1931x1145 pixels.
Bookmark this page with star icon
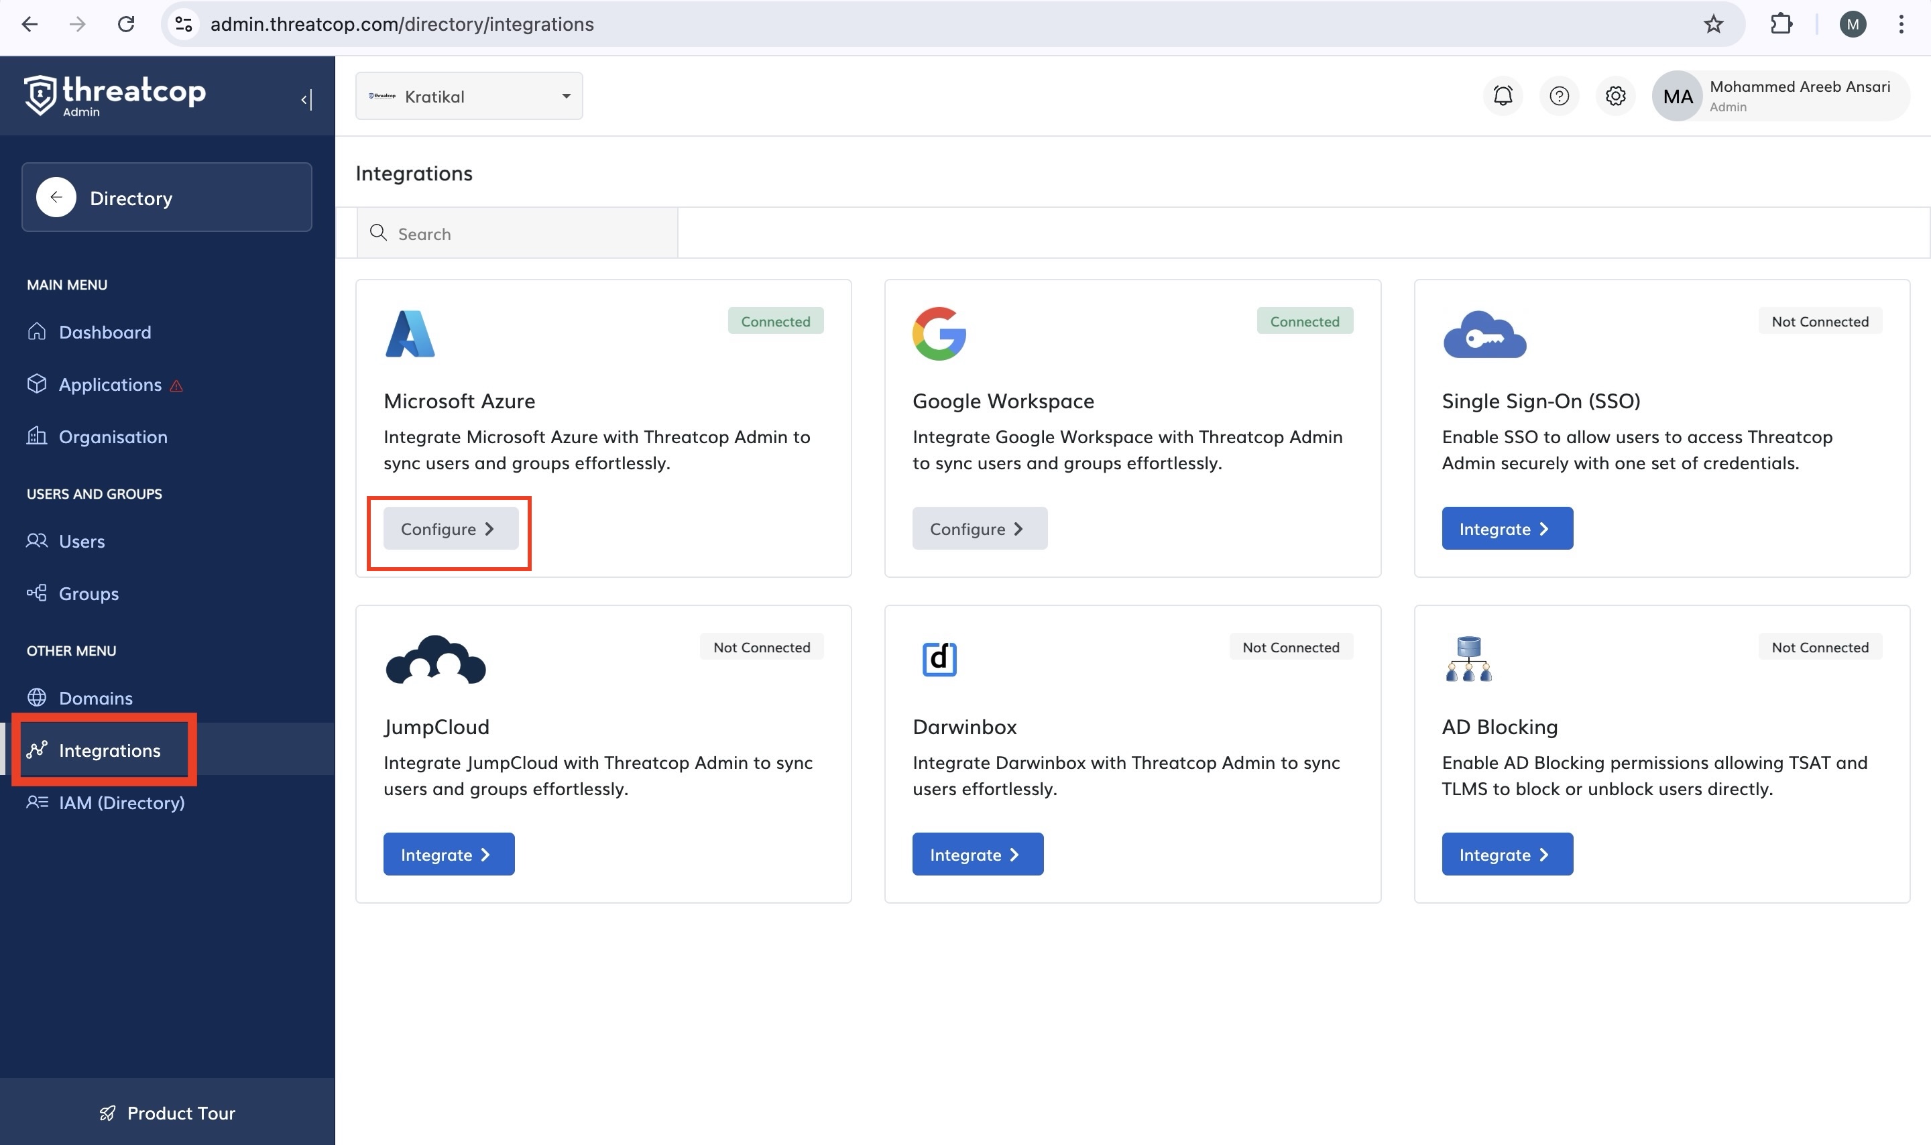pyautogui.click(x=1712, y=24)
